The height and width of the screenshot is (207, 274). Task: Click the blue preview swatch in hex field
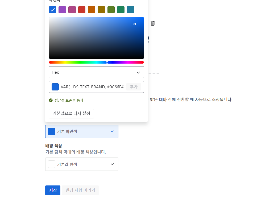tap(55, 87)
